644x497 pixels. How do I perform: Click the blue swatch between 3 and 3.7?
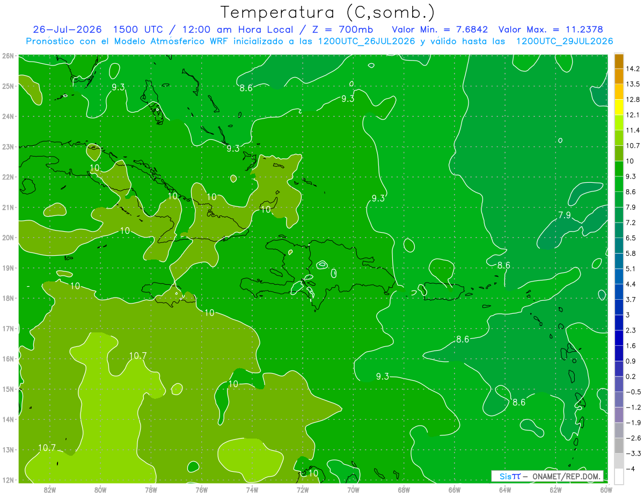[x=619, y=307]
